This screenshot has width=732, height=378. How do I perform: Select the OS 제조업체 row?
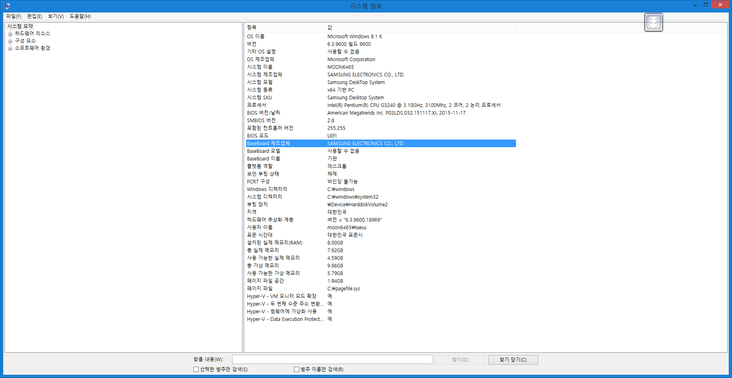coord(381,60)
